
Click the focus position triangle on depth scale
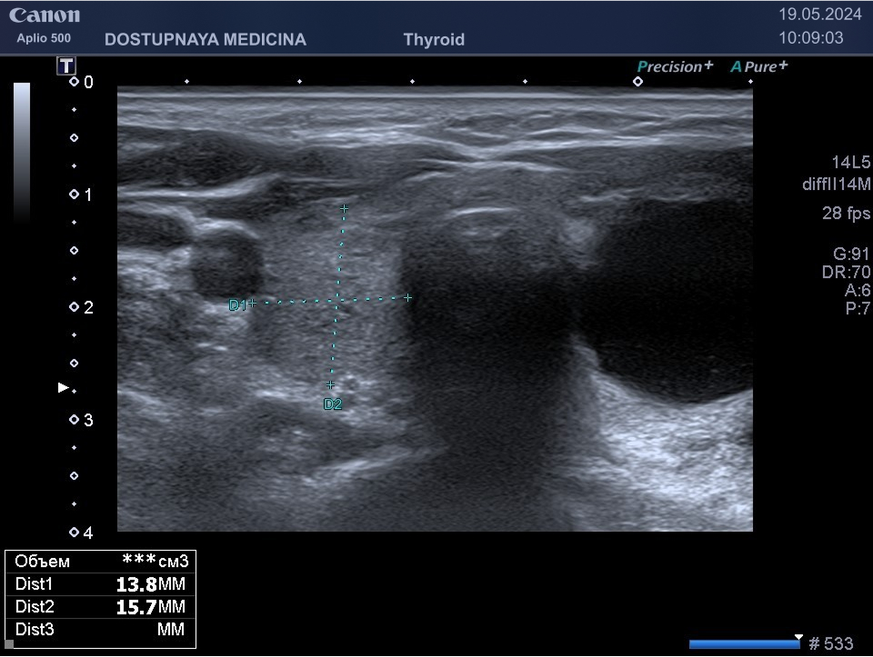tap(63, 387)
